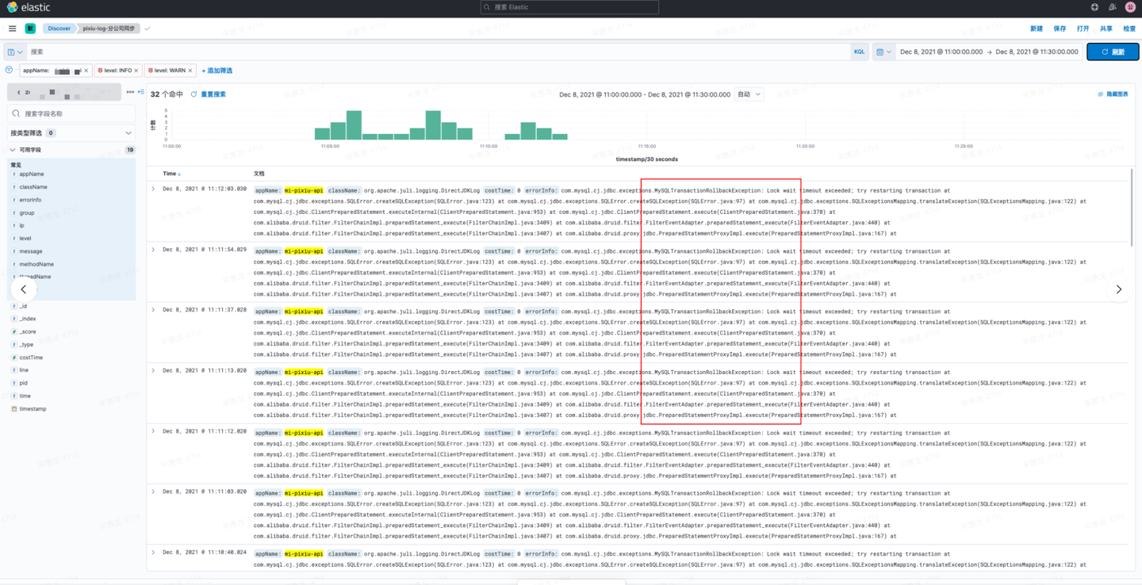
Task: Select methodName field in sidebar
Action: tap(36, 264)
